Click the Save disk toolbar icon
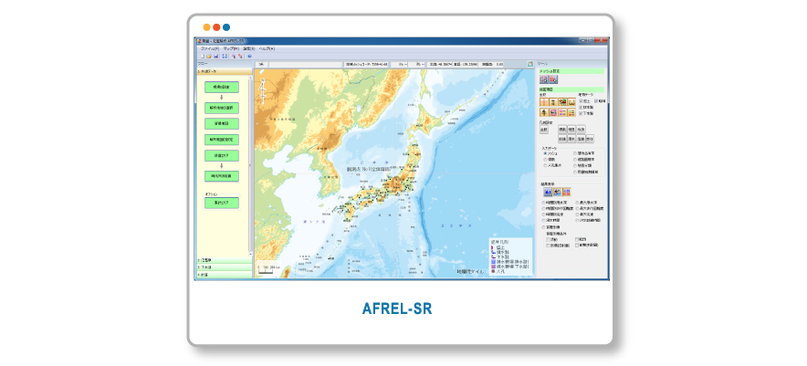 [215, 56]
